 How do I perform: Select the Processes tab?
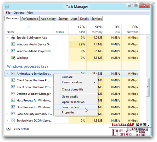pyautogui.click(x=12, y=18)
